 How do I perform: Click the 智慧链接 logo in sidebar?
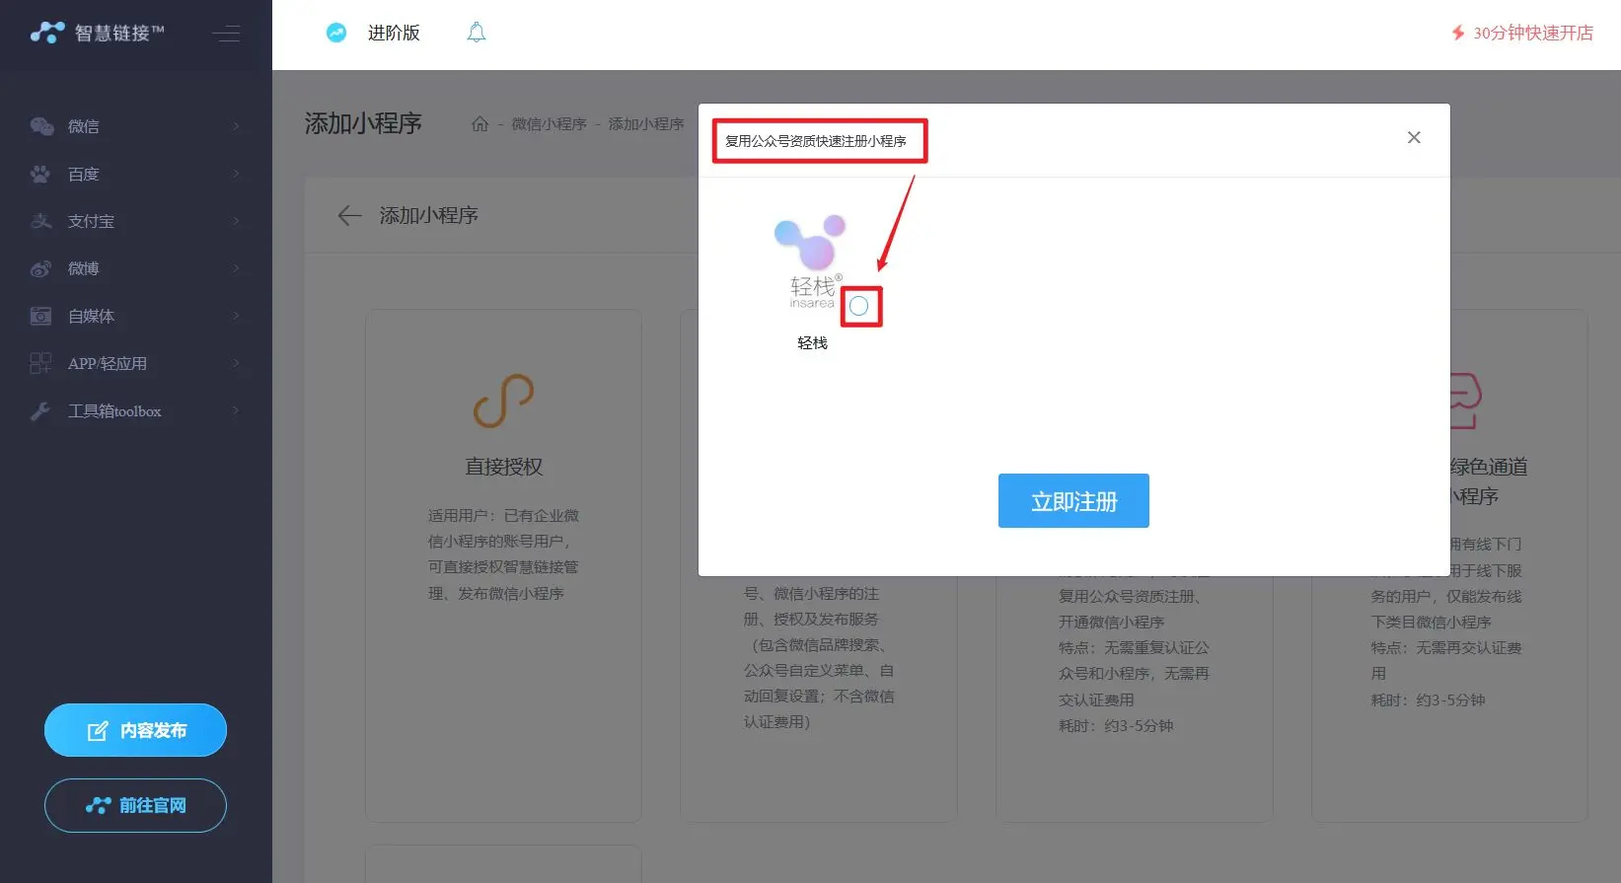(97, 33)
